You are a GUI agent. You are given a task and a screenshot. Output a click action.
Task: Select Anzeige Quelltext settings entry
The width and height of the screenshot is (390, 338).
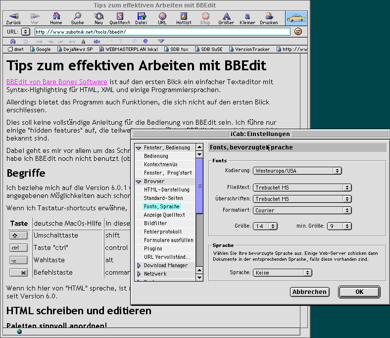tap(164, 215)
